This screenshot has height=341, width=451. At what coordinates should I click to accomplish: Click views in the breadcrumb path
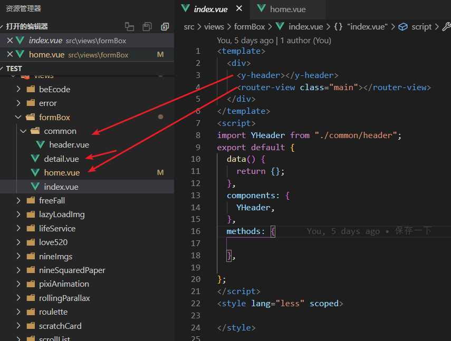click(214, 27)
